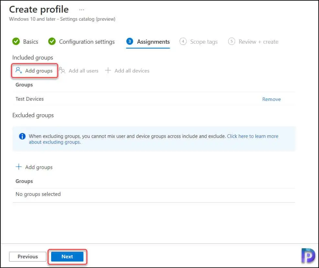Click the person icon of included Add groups
The width and height of the screenshot is (319, 268).
click(18, 71)
